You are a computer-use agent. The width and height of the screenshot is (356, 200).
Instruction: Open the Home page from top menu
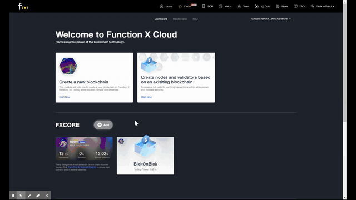pyautogui.click(x=169, y=6)
